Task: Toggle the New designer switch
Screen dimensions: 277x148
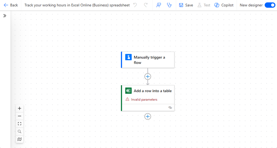Action: (270, 5)
